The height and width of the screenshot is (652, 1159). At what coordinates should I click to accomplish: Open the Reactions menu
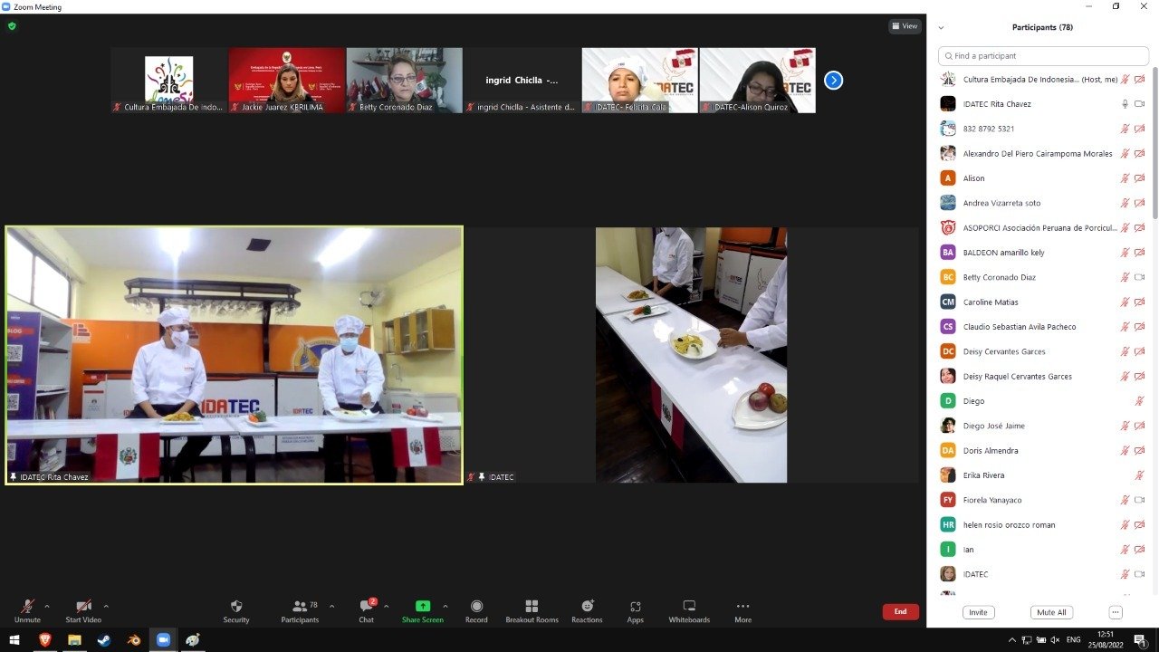(587, 607)
